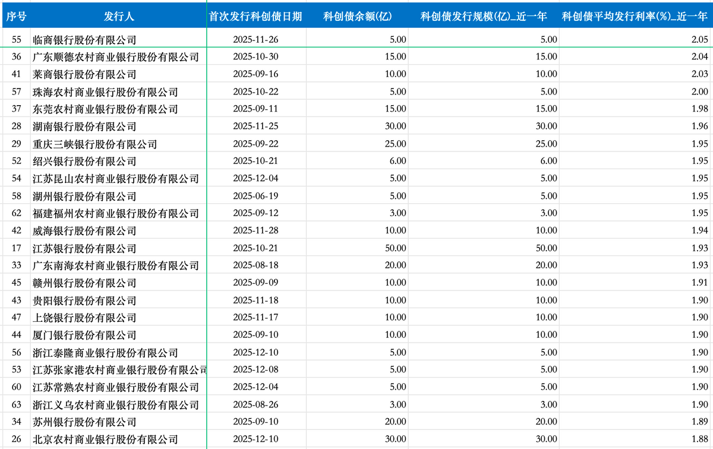Select the 首次发行科创债日期 column header
This screenshot has width=713, height=449.
tap(256, 17)
